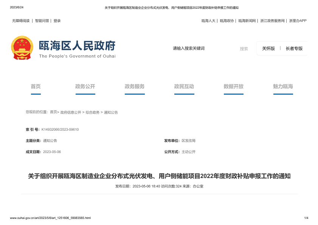Open 瓯海新闻网 news site link
This screenshot has height=225, width=318.
click(x=247, y=21)
